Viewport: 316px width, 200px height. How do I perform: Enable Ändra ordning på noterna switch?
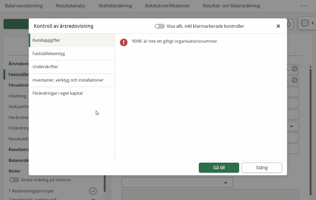click(x=14, y=180)
